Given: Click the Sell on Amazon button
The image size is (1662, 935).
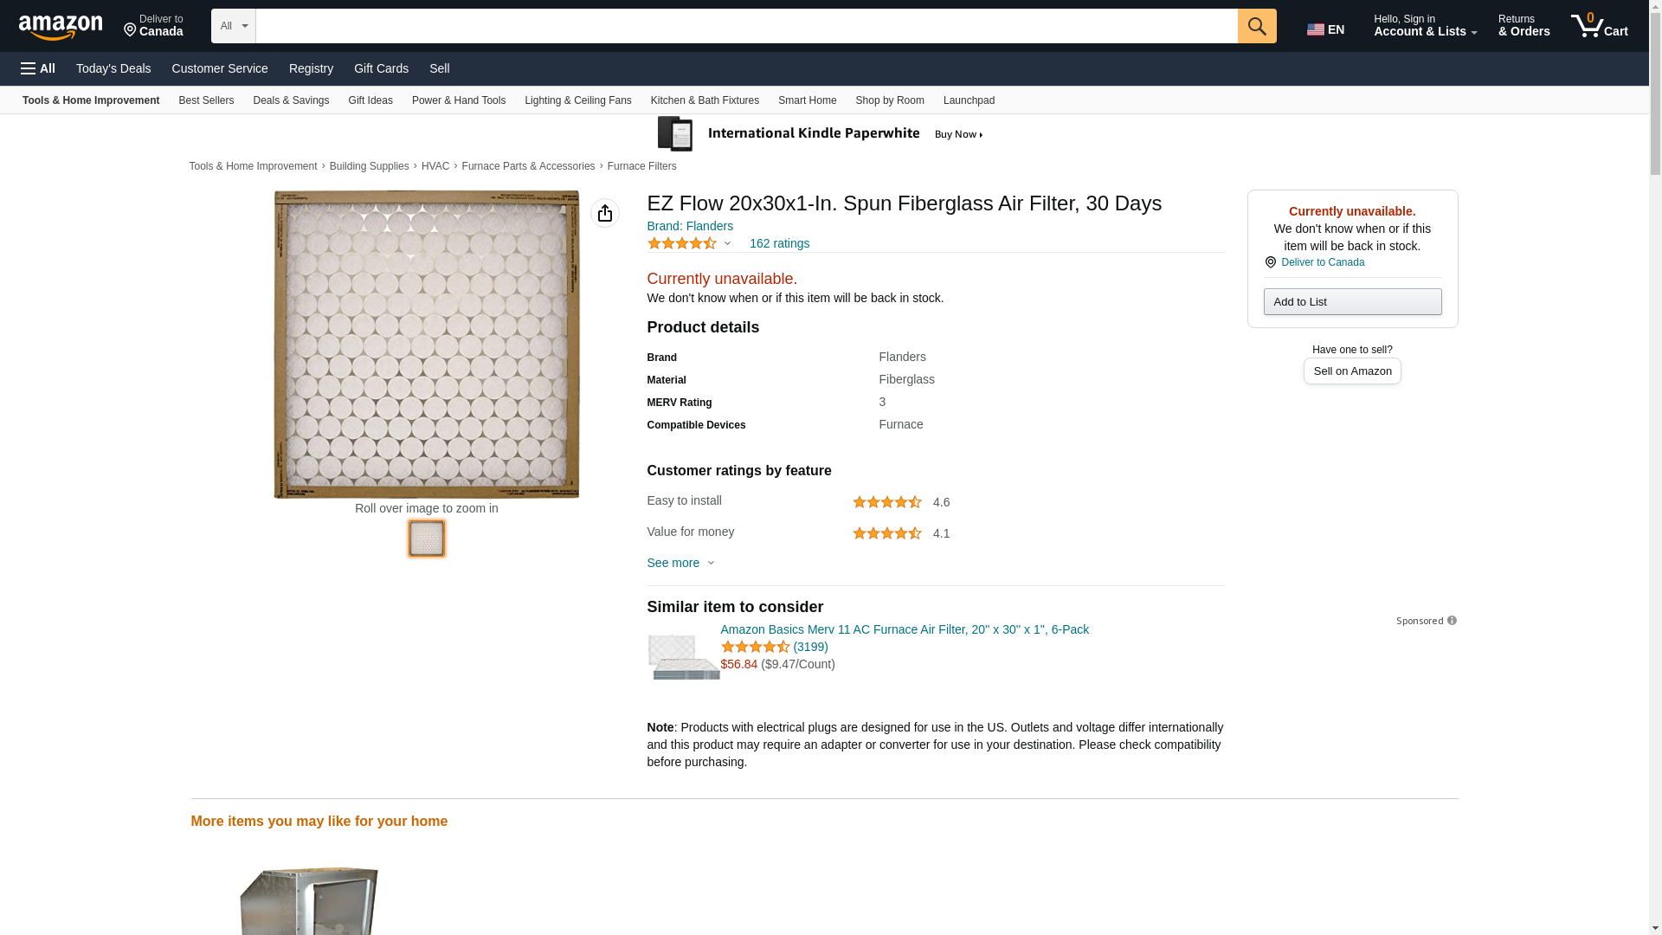Looking at the screenshot, I should [x=1351, y=371].
